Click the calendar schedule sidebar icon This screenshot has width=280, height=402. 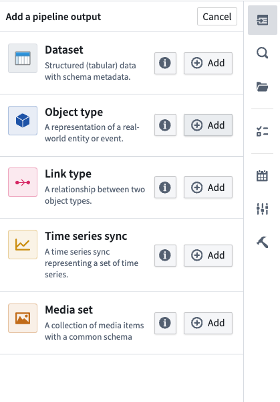point(263,176)
